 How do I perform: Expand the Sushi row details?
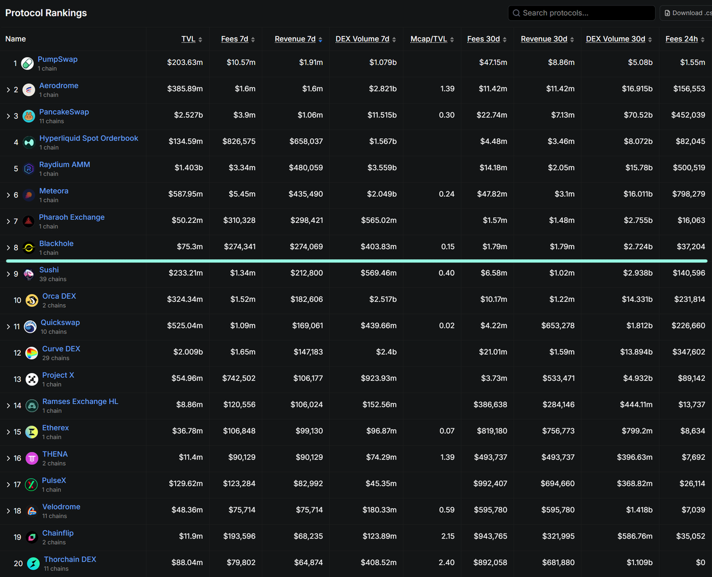coord(8,273)
